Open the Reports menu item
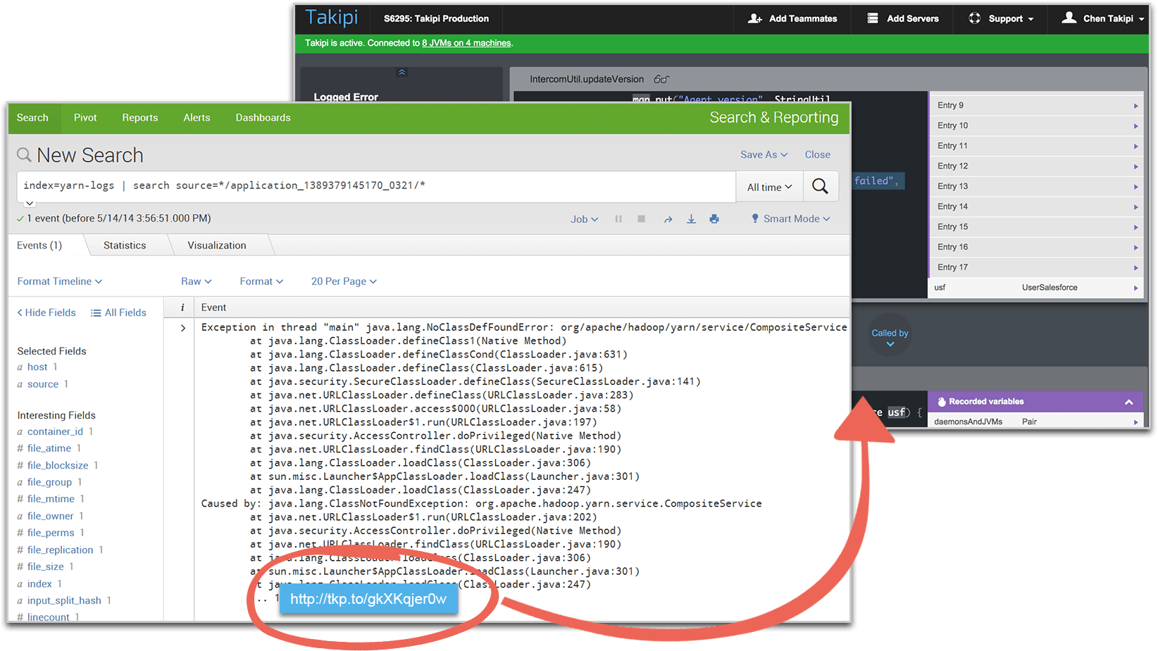Image resolution: width=1158 pixels, height=651 pixels. point(140,118)
